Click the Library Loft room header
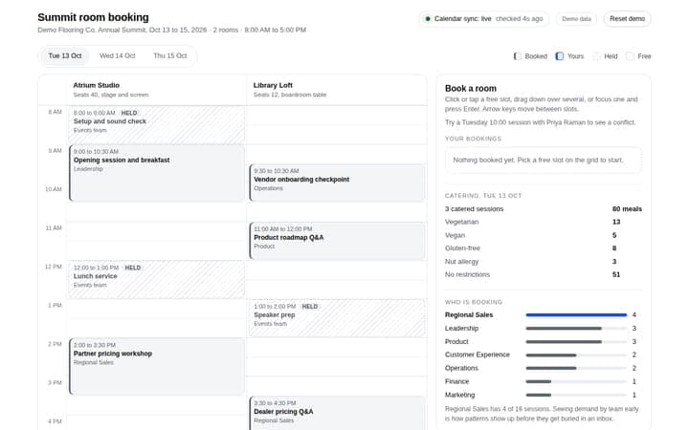The width and height of the screenshot is (689, 430). pos(337,90)
